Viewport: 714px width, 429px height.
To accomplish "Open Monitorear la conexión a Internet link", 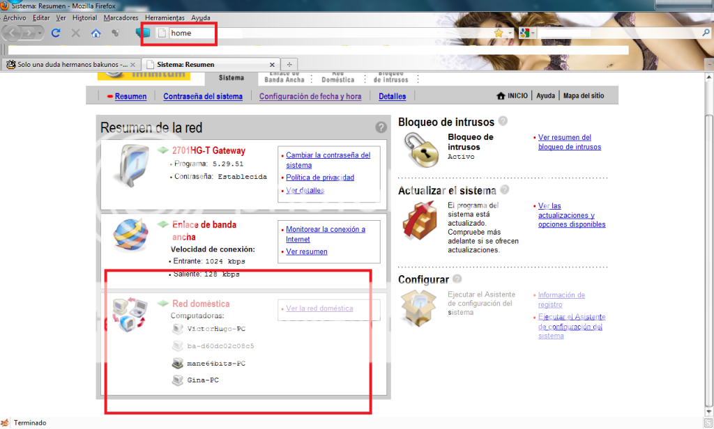I will tap(325, 234).
